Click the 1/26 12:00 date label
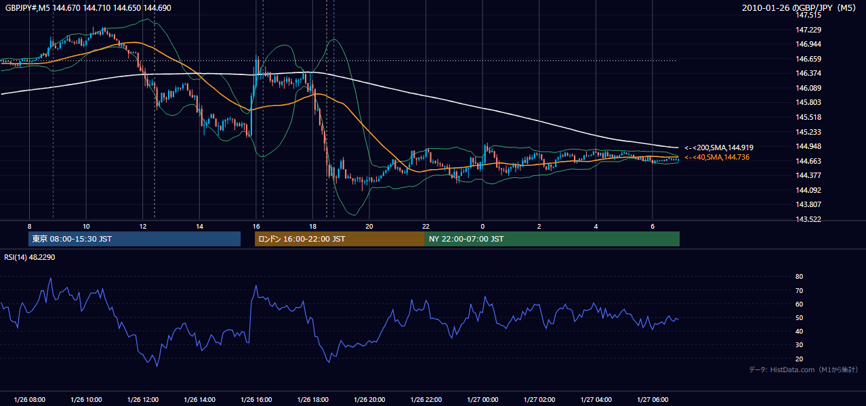 tap(143, 400)
